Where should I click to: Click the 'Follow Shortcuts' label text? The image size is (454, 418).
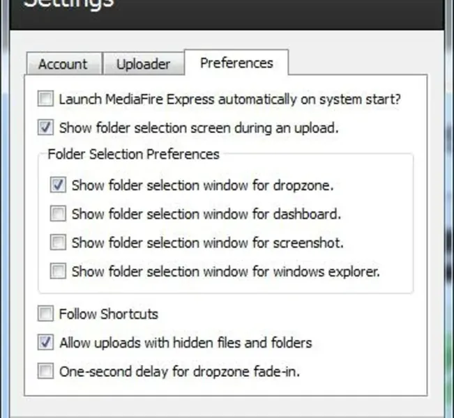[x=109, y=313]
